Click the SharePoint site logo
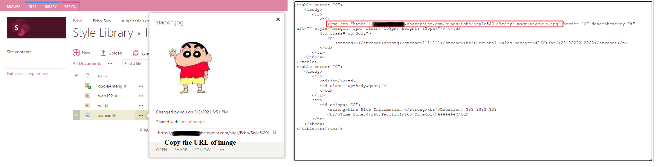 36,28
